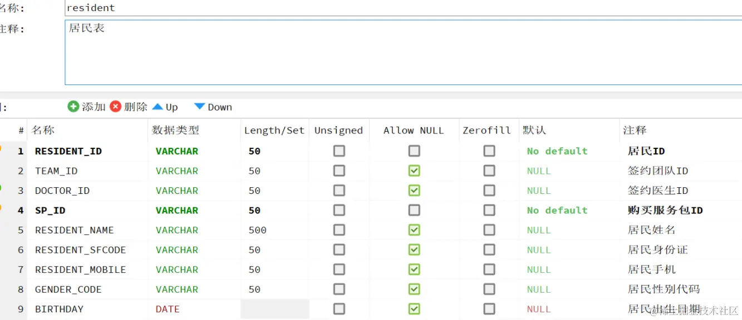
Task: Click the red Delete column icon
Action: (116, 107)
